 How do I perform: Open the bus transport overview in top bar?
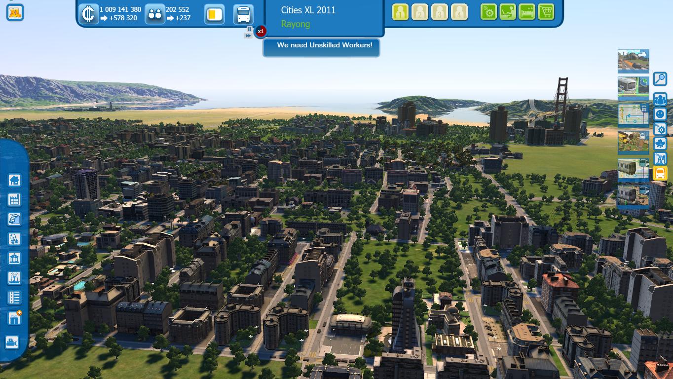point(243,14)
